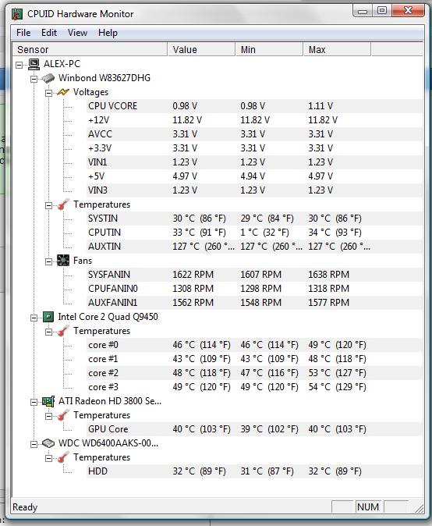Click the Intel Core 2 Quad processor icon
The width and height of the screenshot is (432, 526).
[x=48, y=317]
